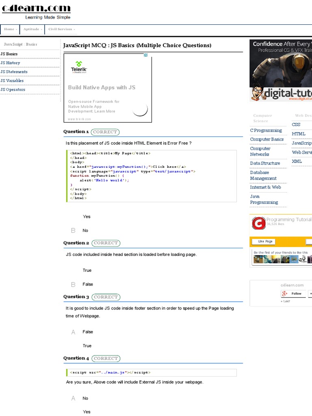The image size is (312, 416).
Task: Open CSS link under Web Design
Action: coord(296,125)
